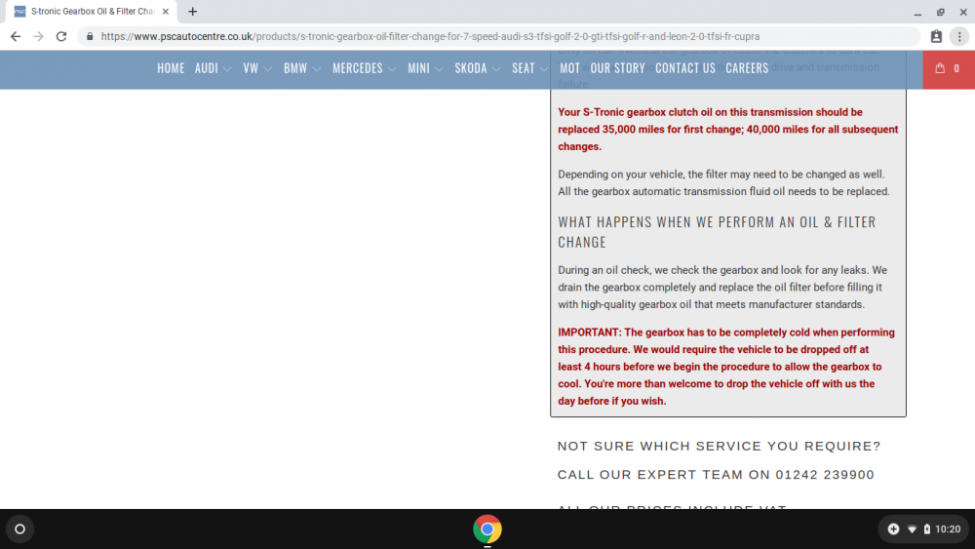The height and width of the screenshot is (549, 975).
Task: Expand the BMW menu chevron
Action: click(x=317, y=69)
